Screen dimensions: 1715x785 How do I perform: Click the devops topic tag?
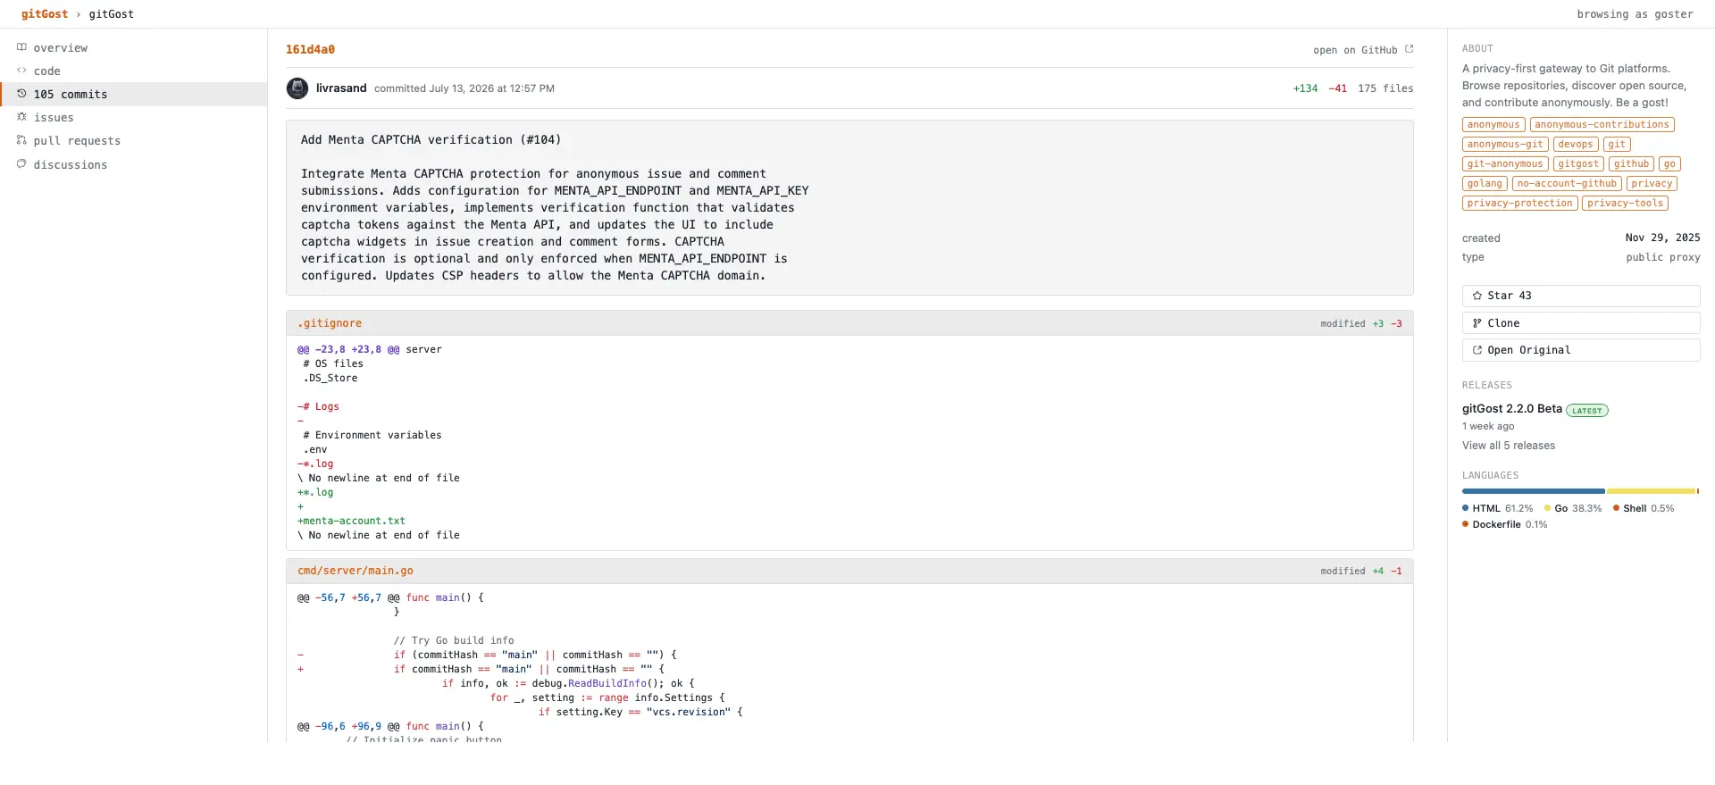[x=1576, y=145]
